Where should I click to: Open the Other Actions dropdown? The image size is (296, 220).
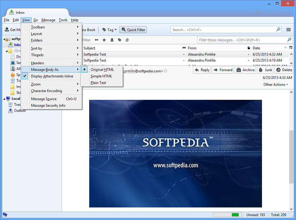276,85
